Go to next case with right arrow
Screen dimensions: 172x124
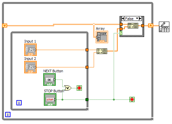[140, 18]
